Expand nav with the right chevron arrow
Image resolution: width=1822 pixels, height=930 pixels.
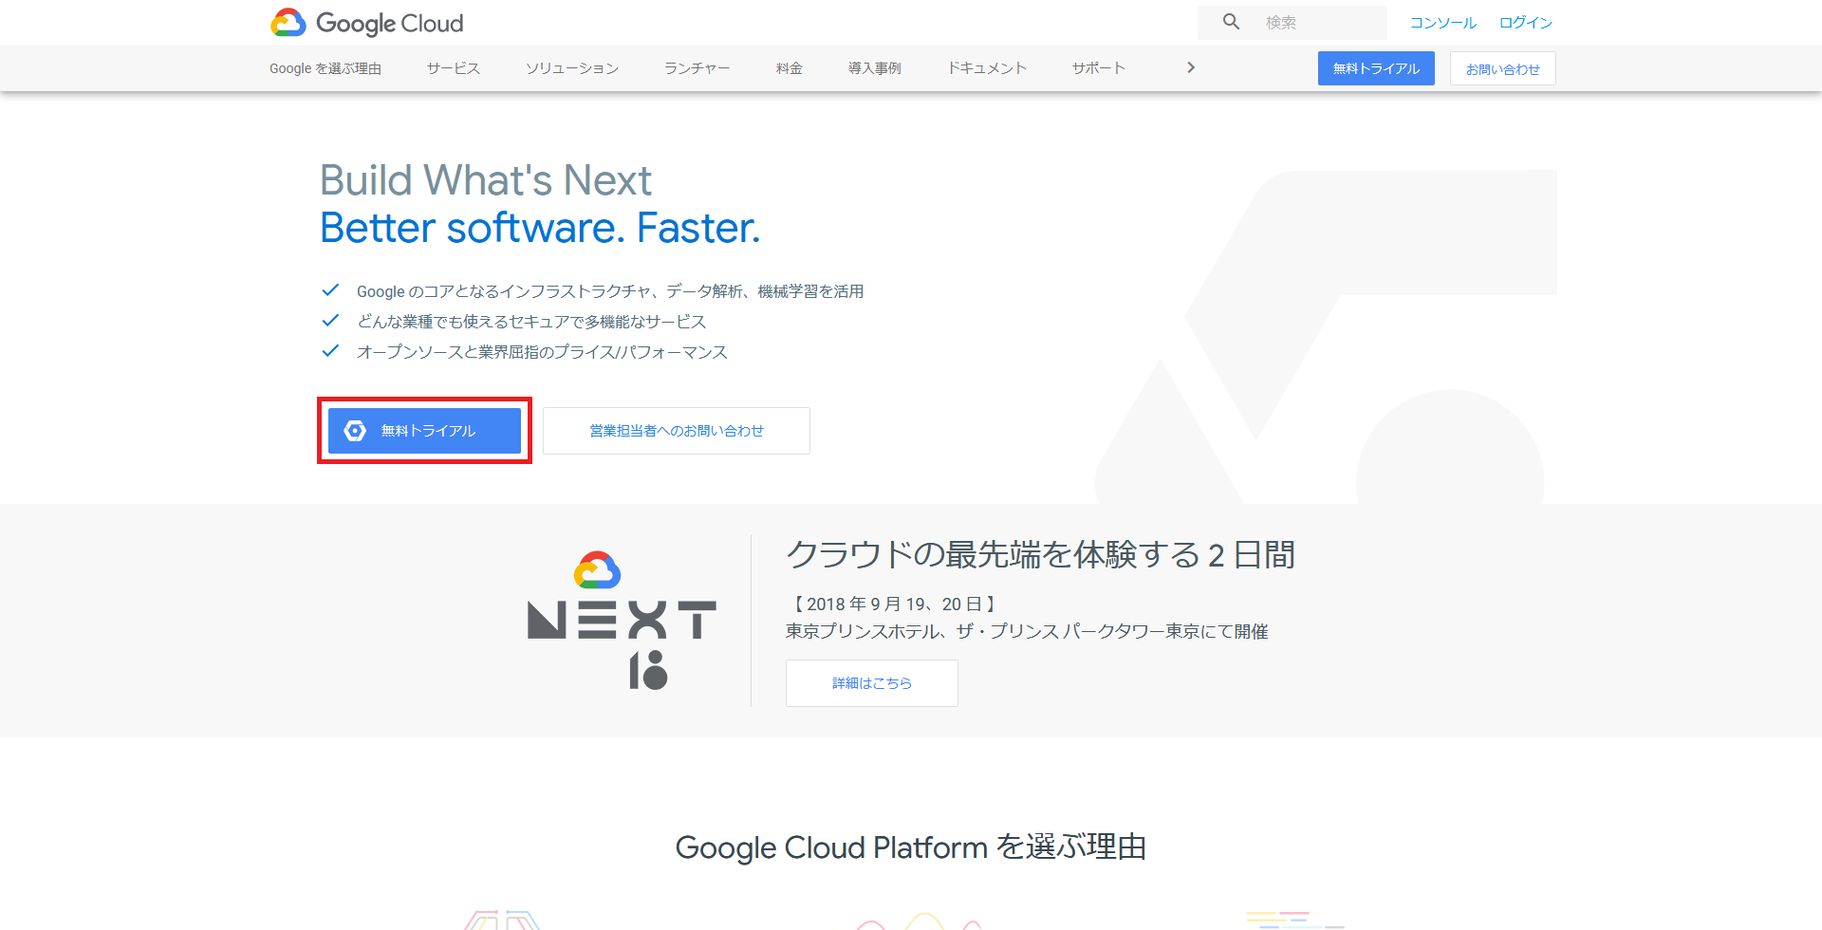[1191, 67]
